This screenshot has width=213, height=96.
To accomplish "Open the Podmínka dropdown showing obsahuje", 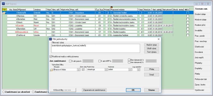I will (x=106, y=70).
